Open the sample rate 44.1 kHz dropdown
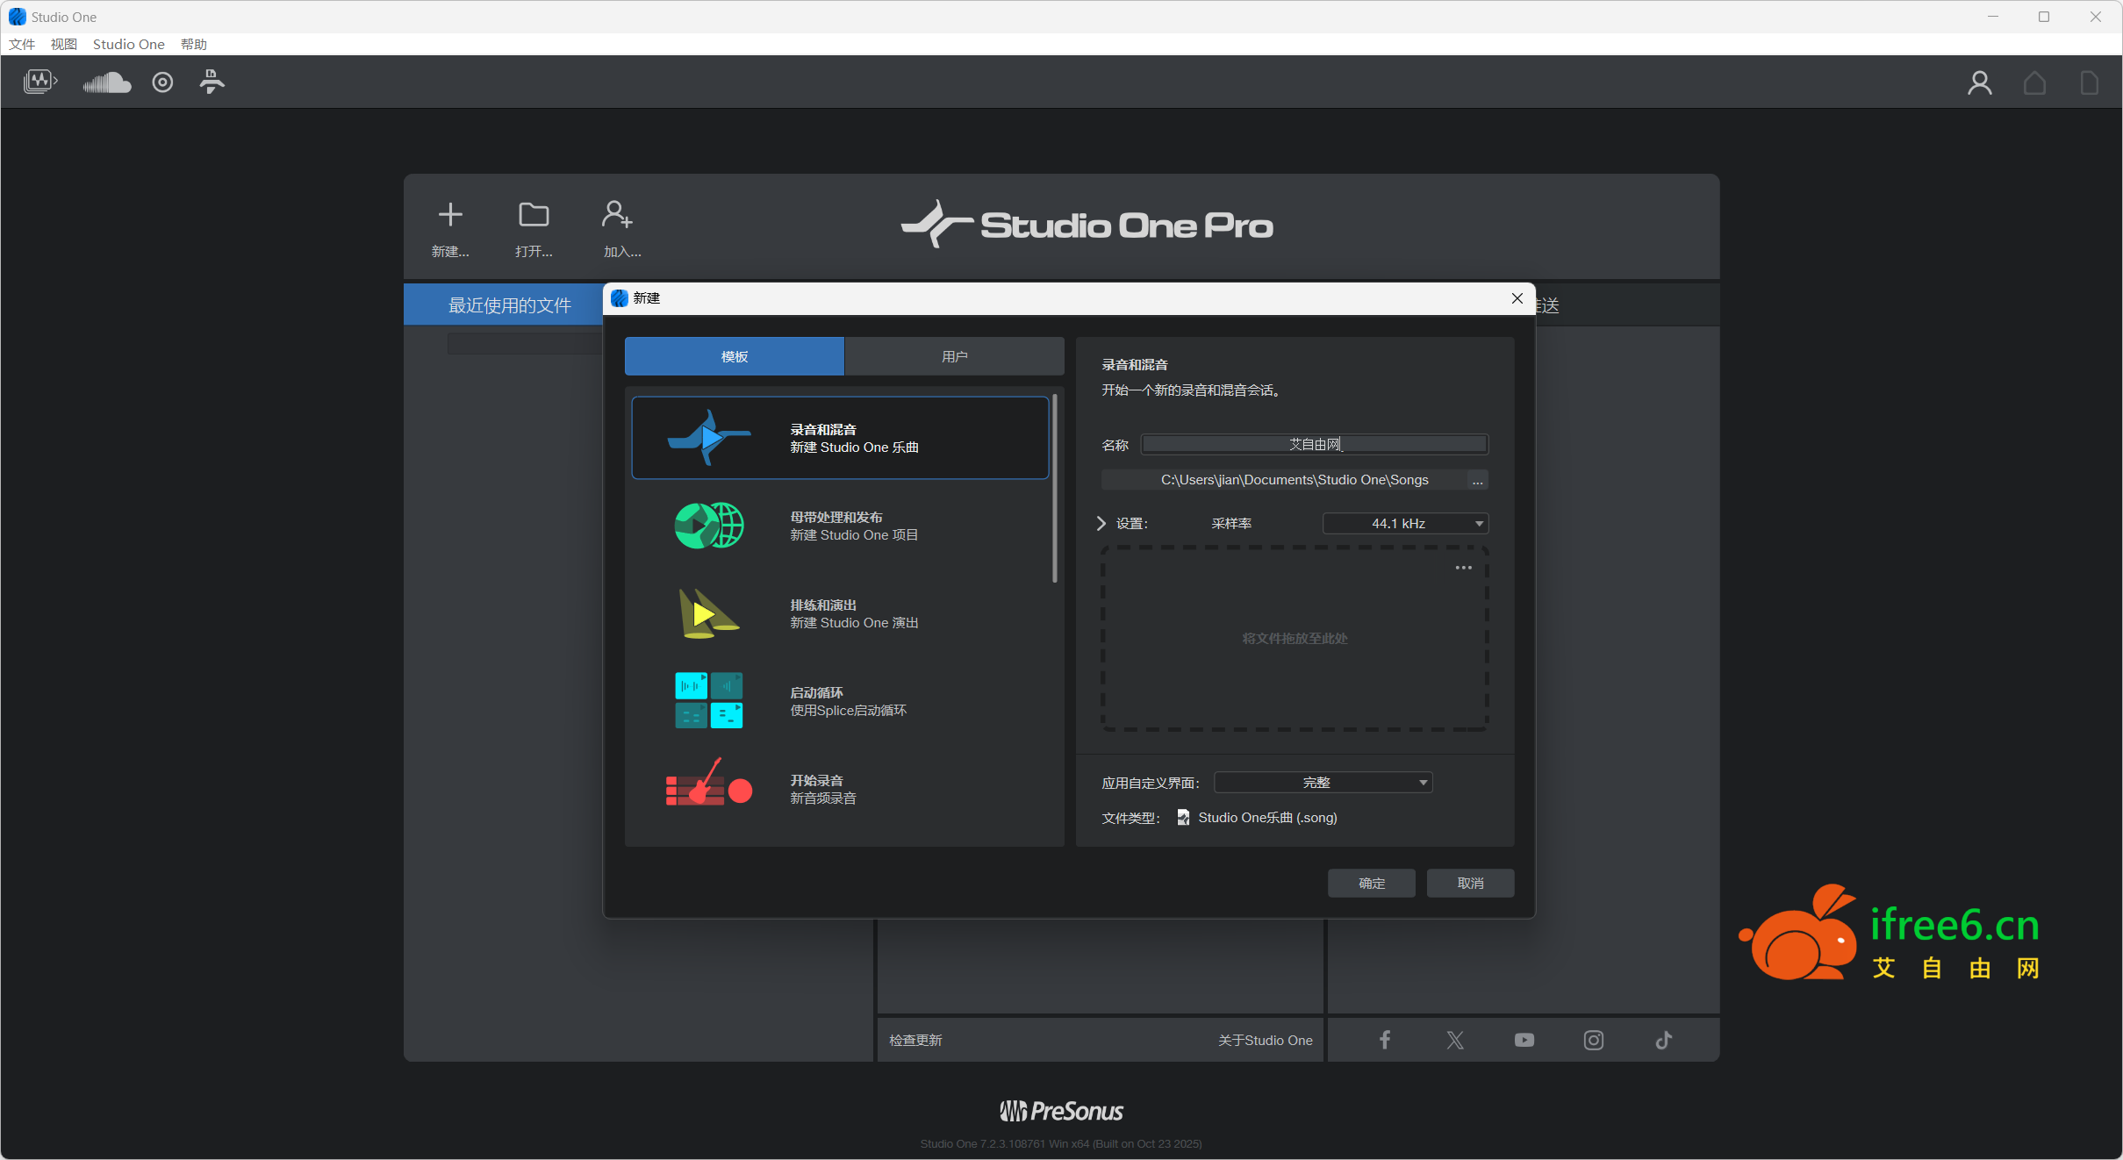Screen dimensions: 2123x1160 tap(1405, 524)
